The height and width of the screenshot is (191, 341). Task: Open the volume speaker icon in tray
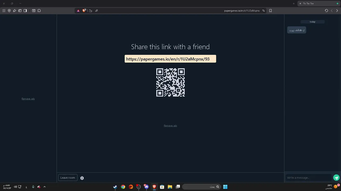[x=15, y=187]
